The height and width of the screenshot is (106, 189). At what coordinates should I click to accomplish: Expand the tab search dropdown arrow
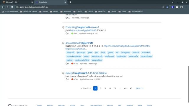[172, 2]
